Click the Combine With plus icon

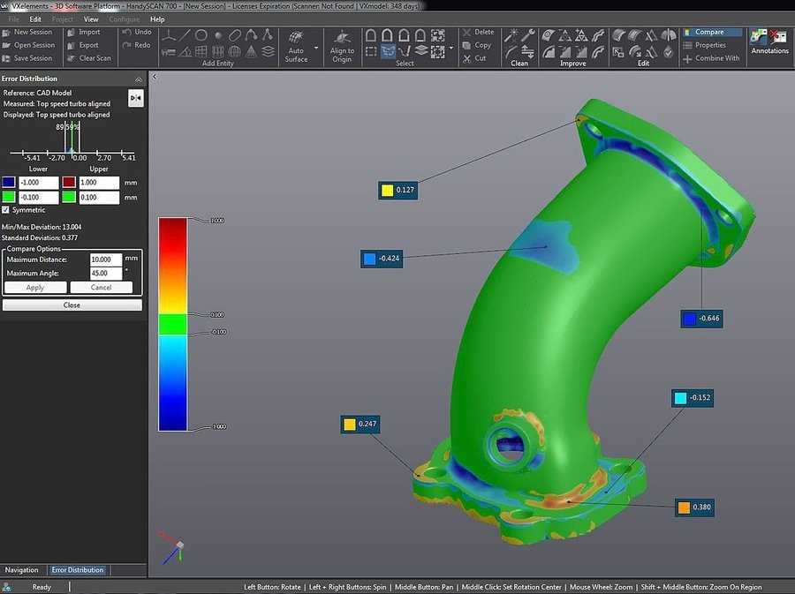(x=687, y=58)
